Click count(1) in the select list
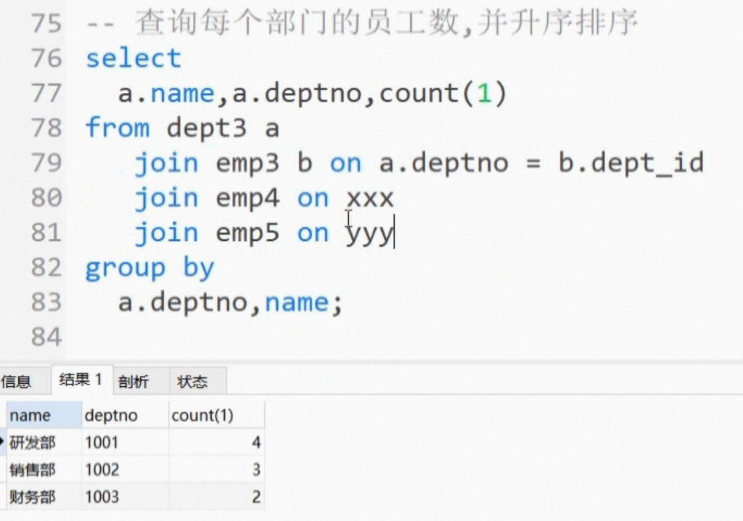Screen dimensions: 743x521 coord(443,94)
